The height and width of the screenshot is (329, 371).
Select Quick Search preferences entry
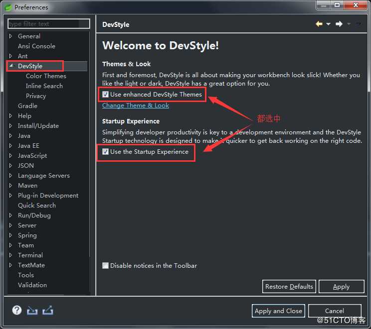pyautogui.click(x=37, y=206)
